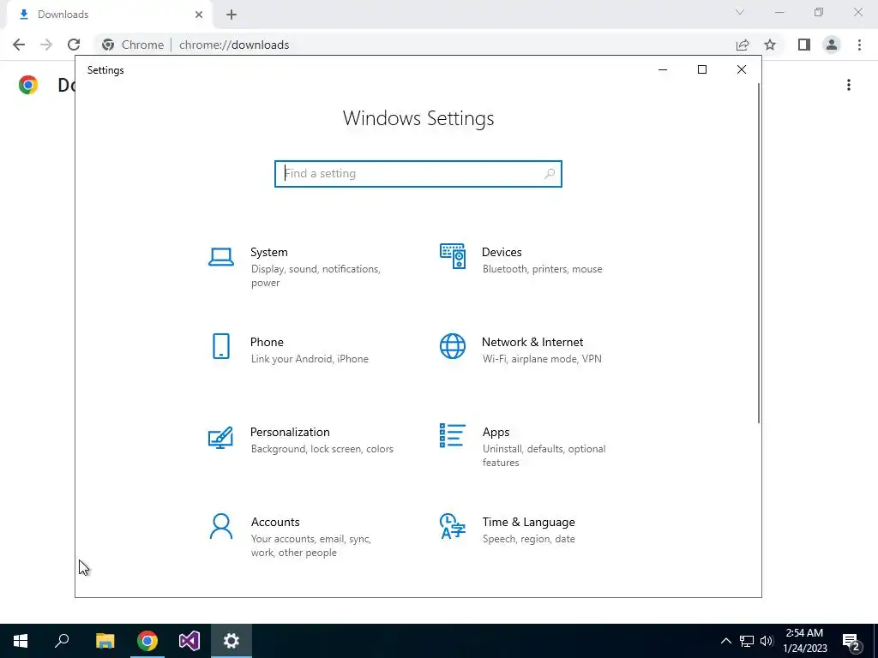Viewport: 878px width, 658px height.
Task: Open the Devices keyboard and speaker icon
Action: [453, 256]
